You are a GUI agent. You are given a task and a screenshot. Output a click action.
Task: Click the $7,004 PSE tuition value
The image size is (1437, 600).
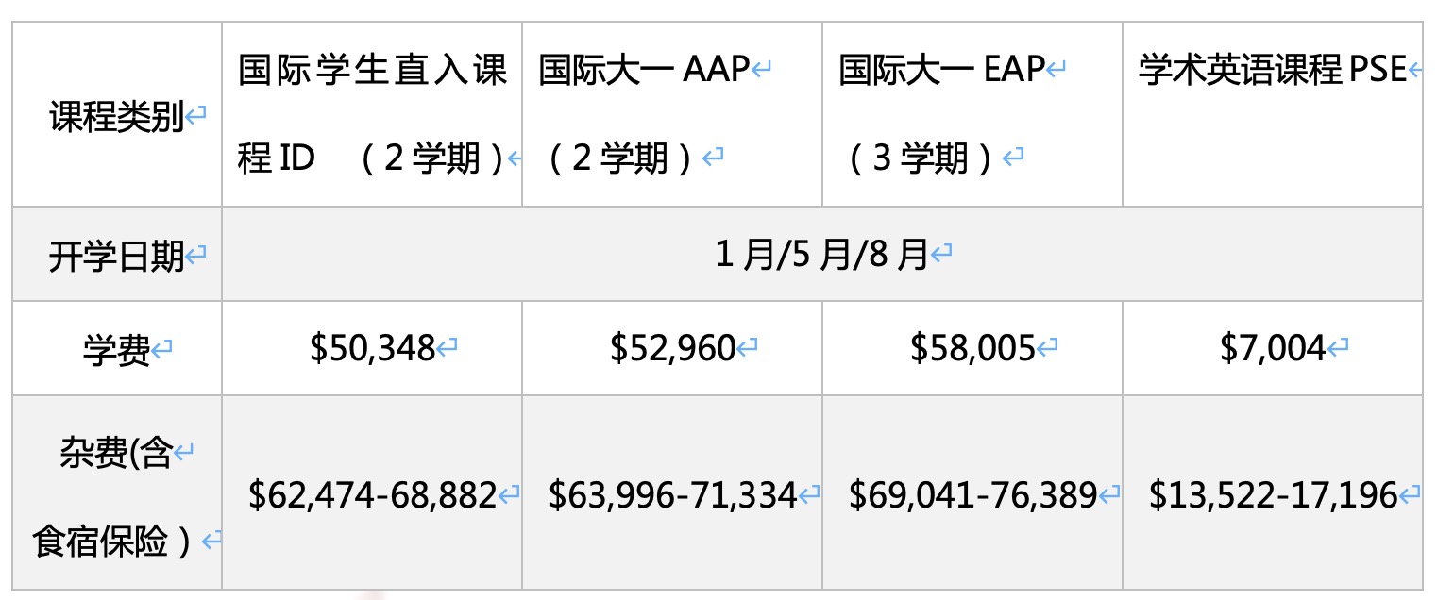[1272, 349]
